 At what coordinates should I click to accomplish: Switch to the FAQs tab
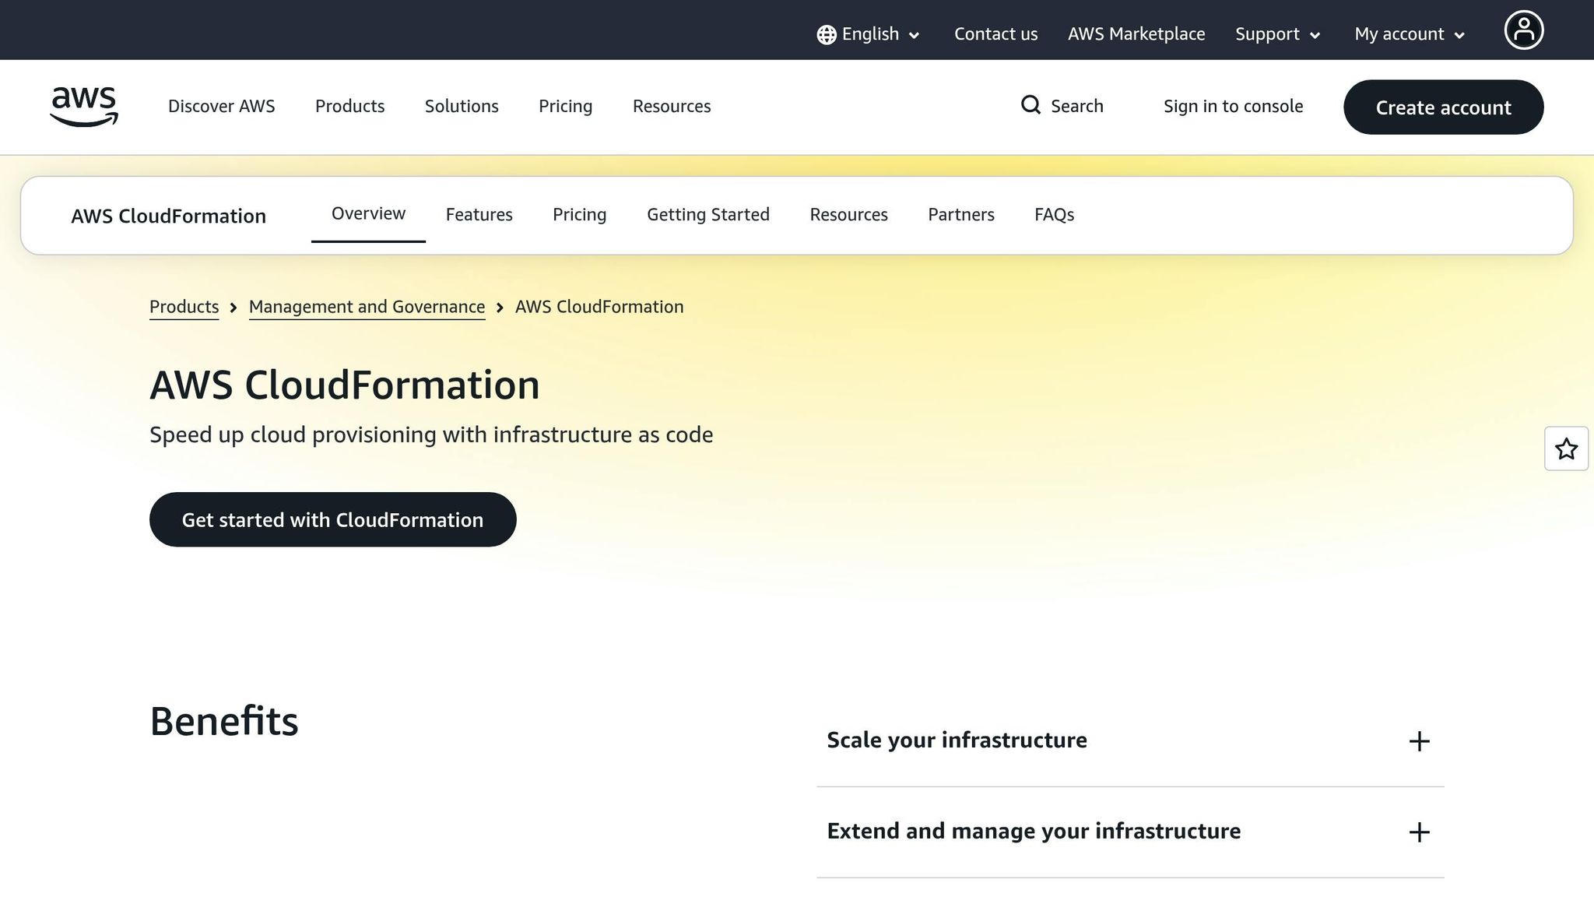[x=1054, y=214]
